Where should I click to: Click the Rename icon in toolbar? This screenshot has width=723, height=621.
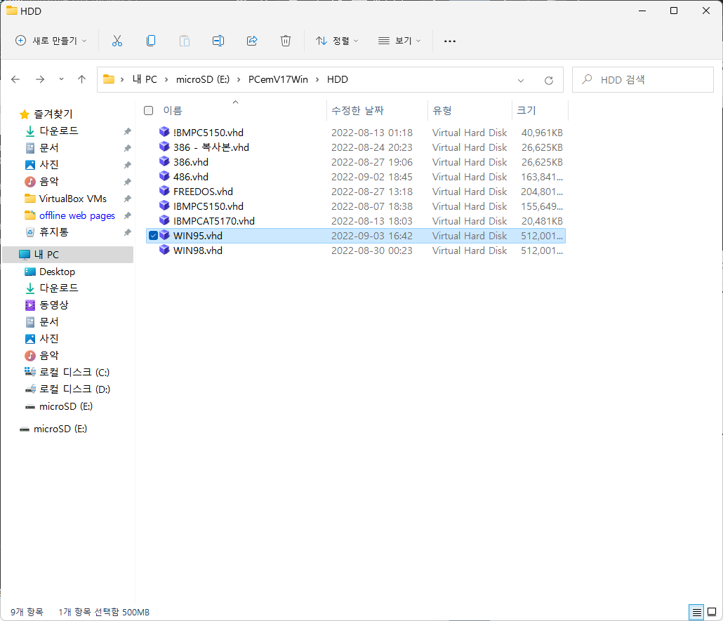[218, 41]
